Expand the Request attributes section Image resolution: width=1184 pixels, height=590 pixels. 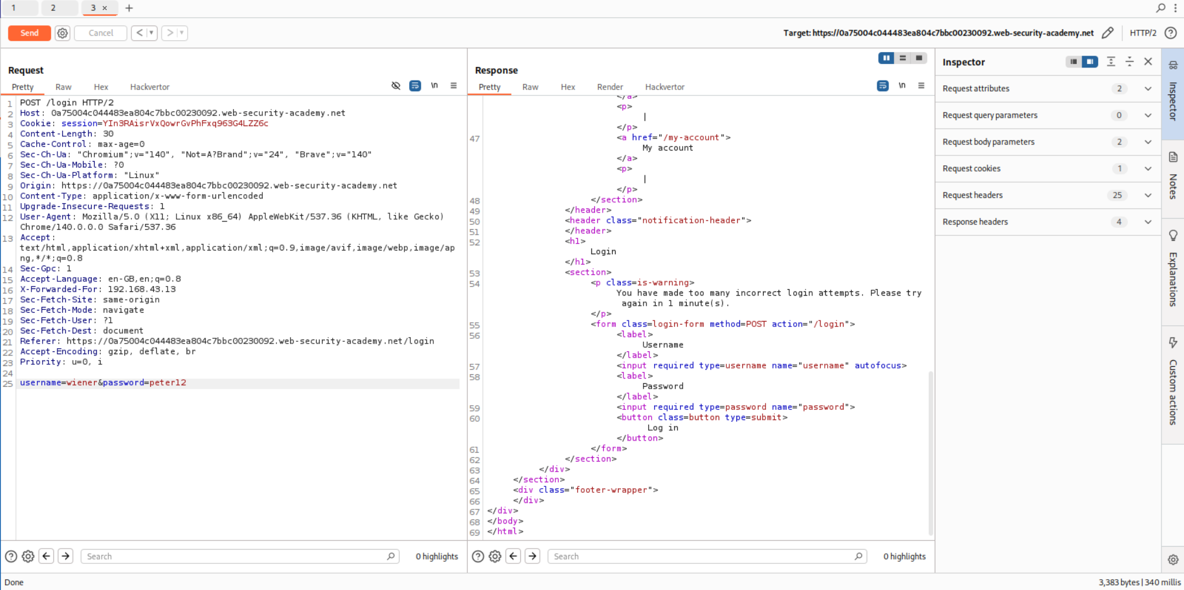(1148, 89)
